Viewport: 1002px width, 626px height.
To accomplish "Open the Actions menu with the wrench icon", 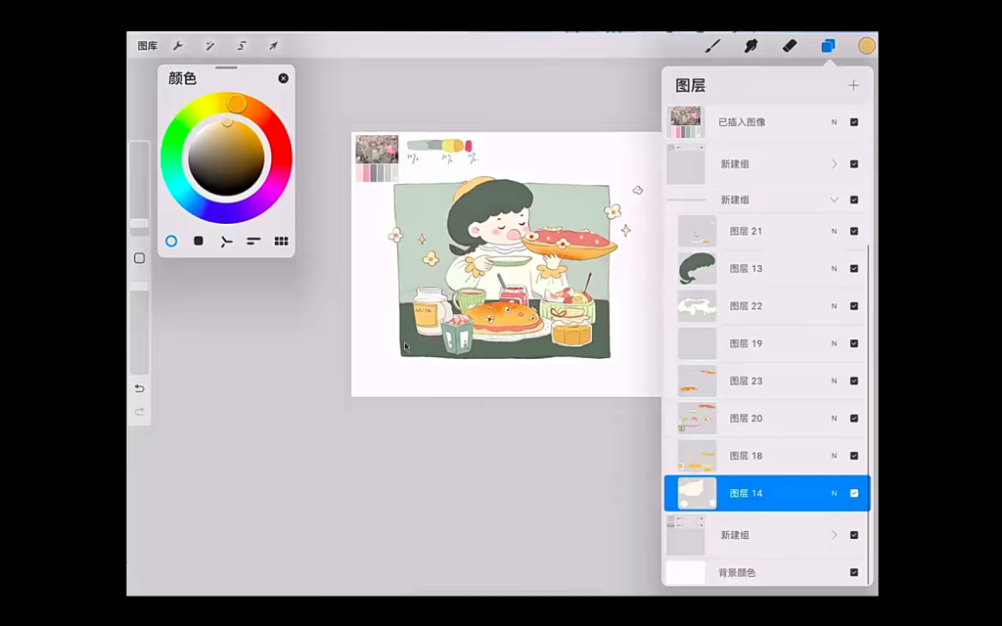I will (179, 45).
